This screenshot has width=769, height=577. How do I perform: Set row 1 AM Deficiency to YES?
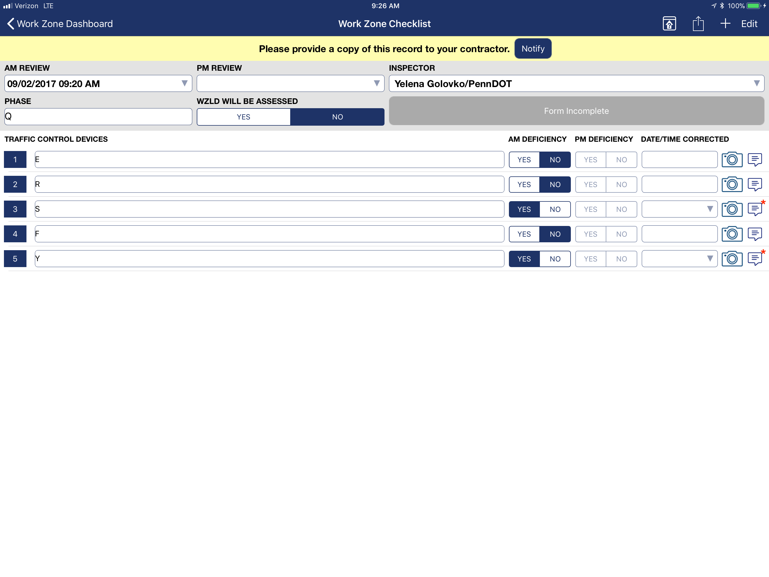(524, 160)
